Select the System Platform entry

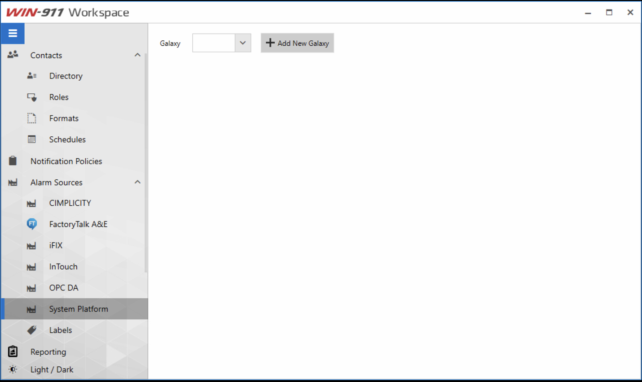[x=75, y=309]
